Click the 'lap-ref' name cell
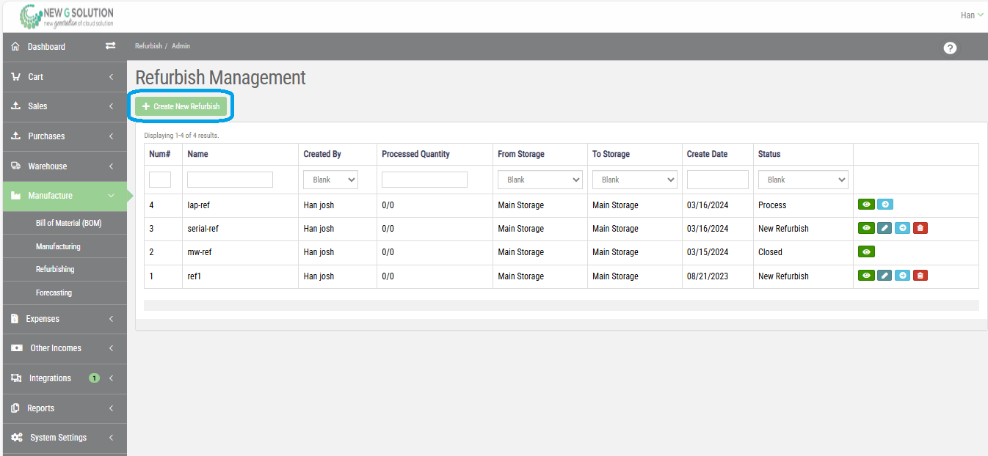Screen dimensions: 988x456 [199, 205]
